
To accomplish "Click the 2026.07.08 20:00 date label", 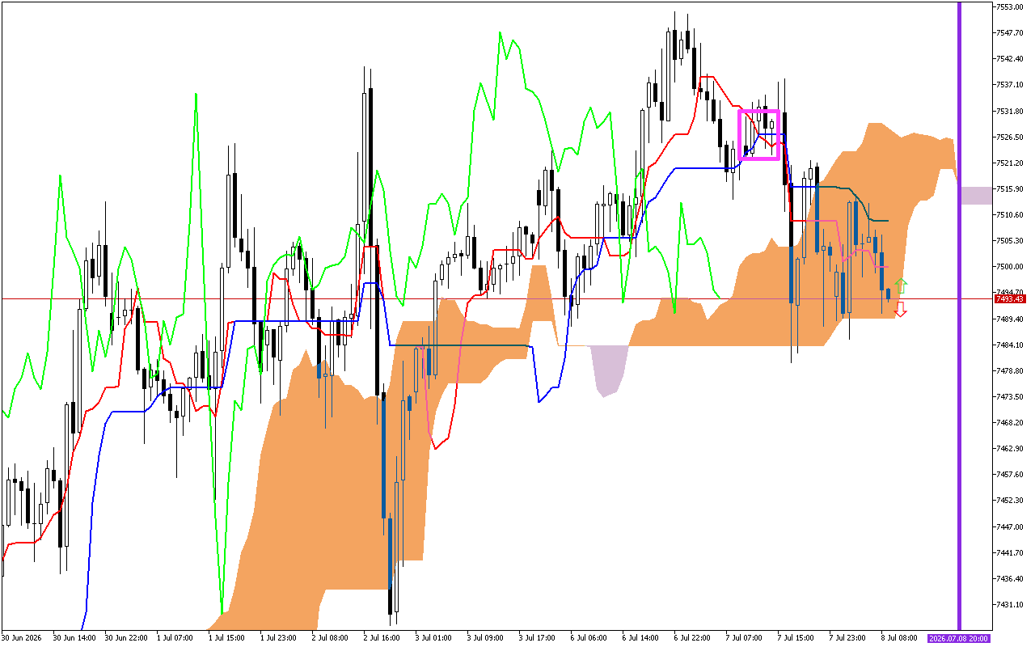I will tap(959, 638).
